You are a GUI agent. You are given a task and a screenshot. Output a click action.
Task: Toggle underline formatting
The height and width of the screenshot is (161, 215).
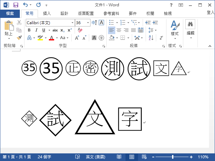click(x=44, y=30)
